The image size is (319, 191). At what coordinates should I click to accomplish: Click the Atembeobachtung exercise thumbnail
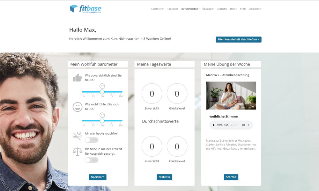pos(231,95)
